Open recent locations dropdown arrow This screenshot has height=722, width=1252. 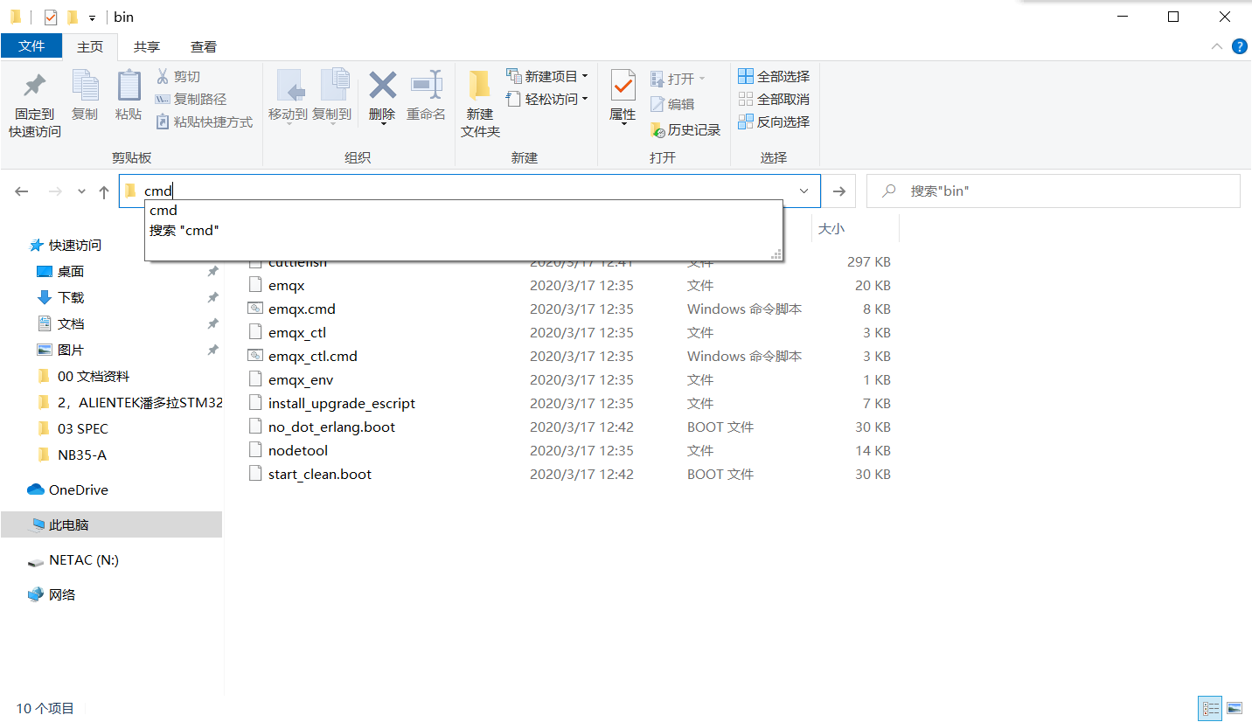tap(81, 191)
